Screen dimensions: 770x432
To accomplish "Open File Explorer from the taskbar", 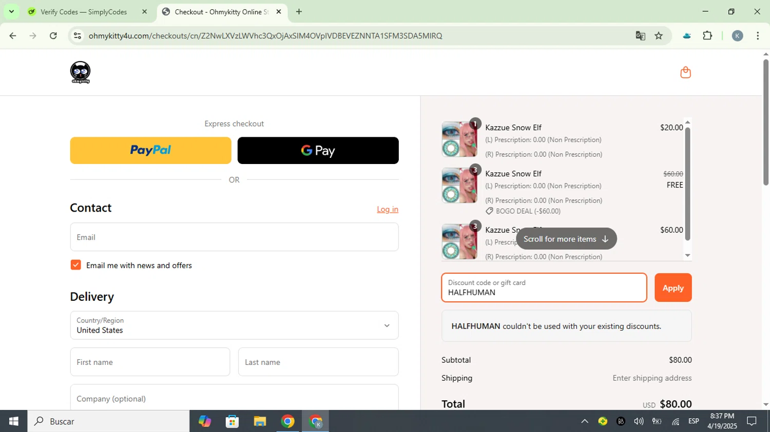I will pos(260,421).
